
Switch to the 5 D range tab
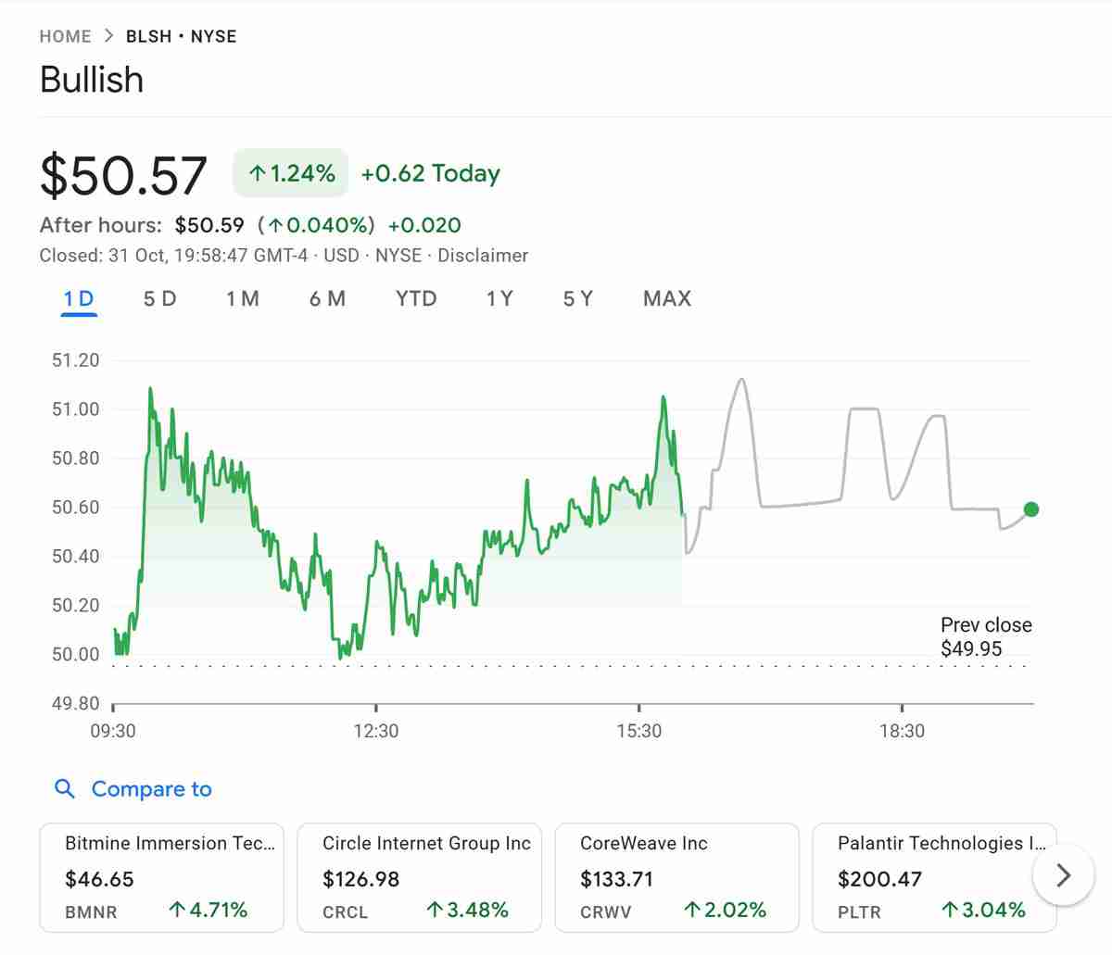(x=159, y=298)
